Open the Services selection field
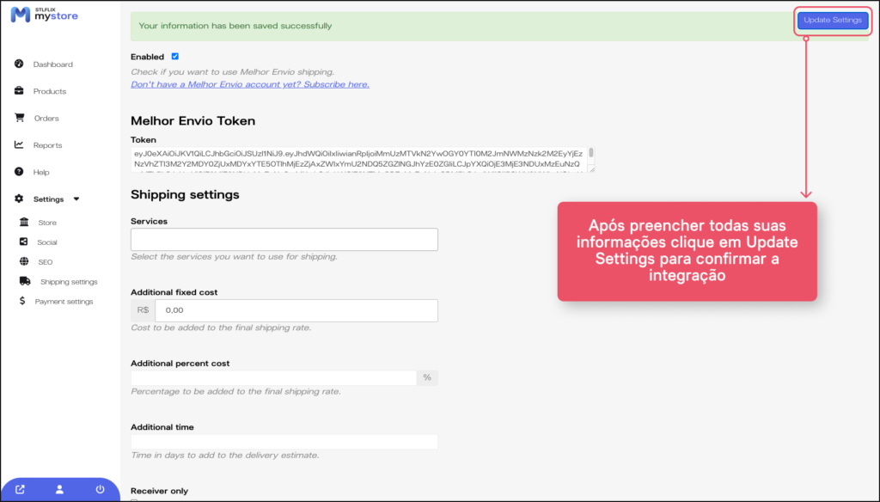 (284, 239)
